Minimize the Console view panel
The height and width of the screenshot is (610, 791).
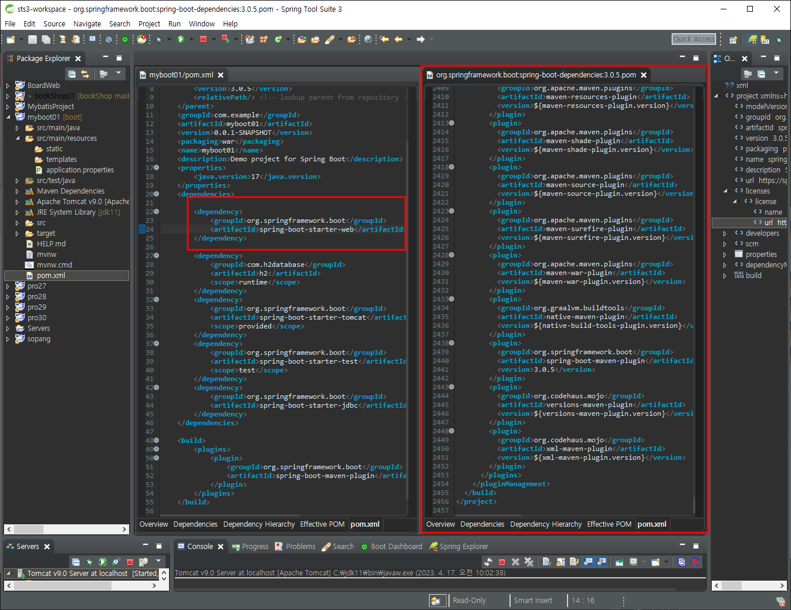click(682, 546)
